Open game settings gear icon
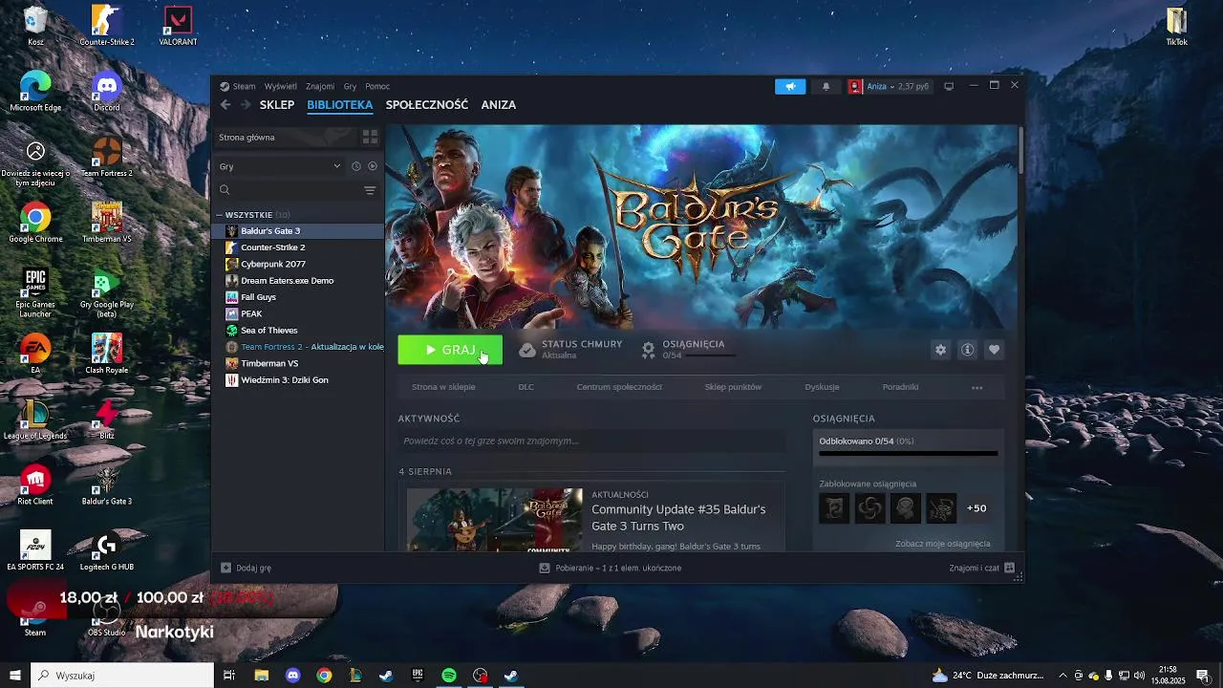This screenshot has width=1223, height=688. click(x=940, y=350)
